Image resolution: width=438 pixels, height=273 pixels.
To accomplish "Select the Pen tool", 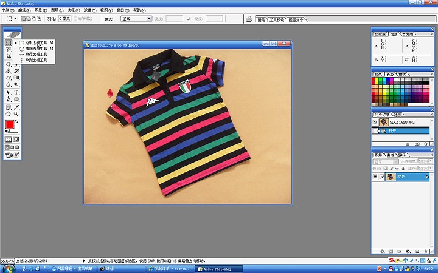I will click(9, 99).
